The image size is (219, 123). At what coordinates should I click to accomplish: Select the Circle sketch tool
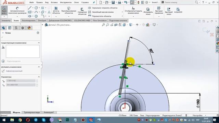tap(36, 8)
